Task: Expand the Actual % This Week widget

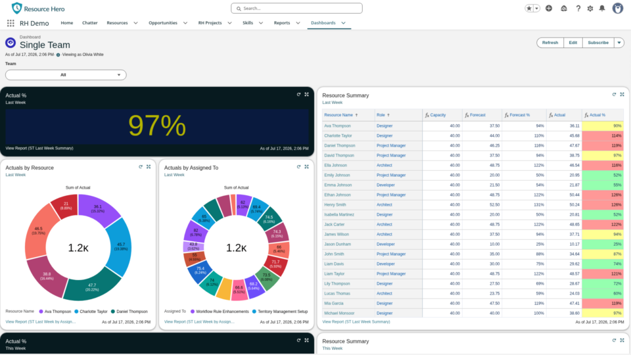Action: tap(307, 341)
